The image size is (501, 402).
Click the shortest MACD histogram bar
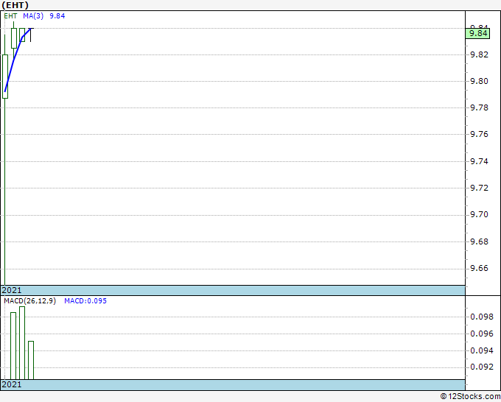(31, 360)
